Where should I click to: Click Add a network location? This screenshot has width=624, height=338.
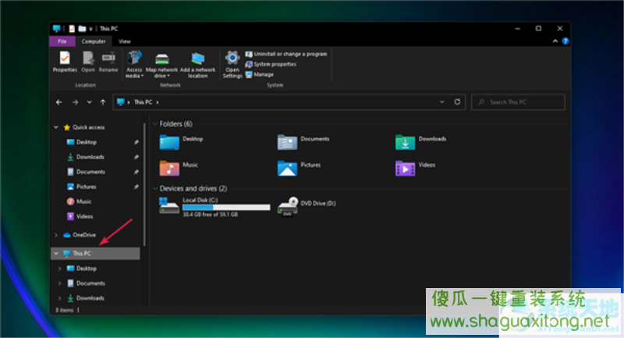click(x=198, y=66)
